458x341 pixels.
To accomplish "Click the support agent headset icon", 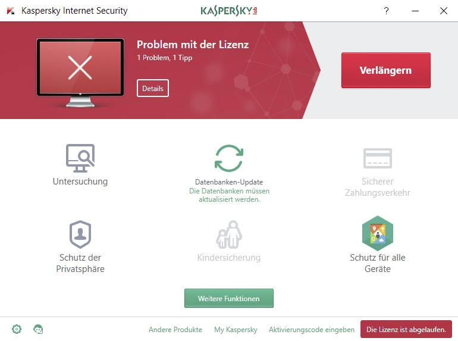I will click(x=38, y=329).
